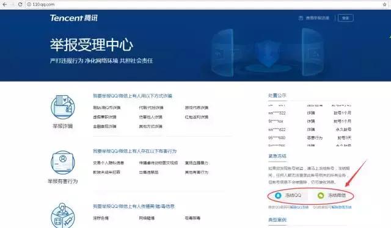Choose 虚假兼职诈骗 report option
This screenshot has width=391, height=228.
(104, 117)
